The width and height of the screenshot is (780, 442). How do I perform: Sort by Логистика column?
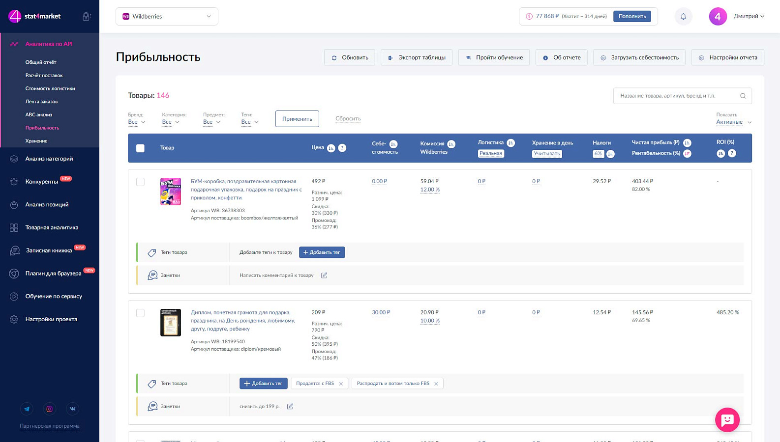tap(511, 143)
